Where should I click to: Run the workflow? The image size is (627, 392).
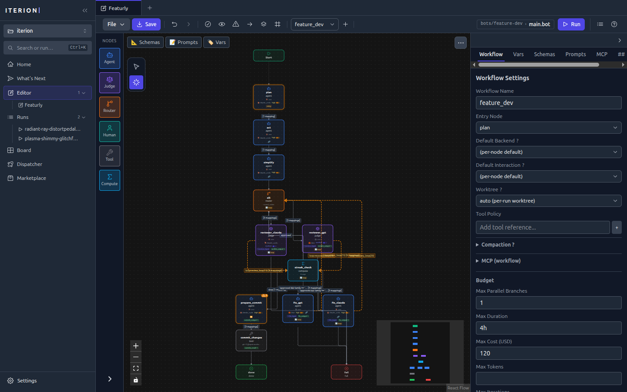[x=571, y=24]
